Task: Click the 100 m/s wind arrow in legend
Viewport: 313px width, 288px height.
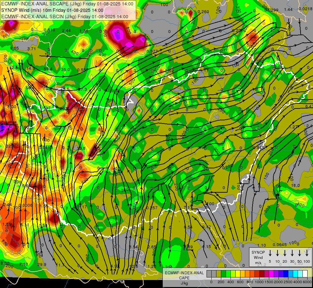Action: pos(307,253)
